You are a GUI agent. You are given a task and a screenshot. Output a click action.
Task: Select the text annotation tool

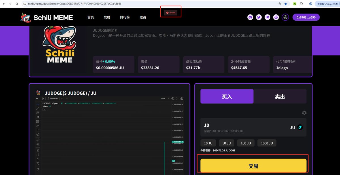click(38, 130)
